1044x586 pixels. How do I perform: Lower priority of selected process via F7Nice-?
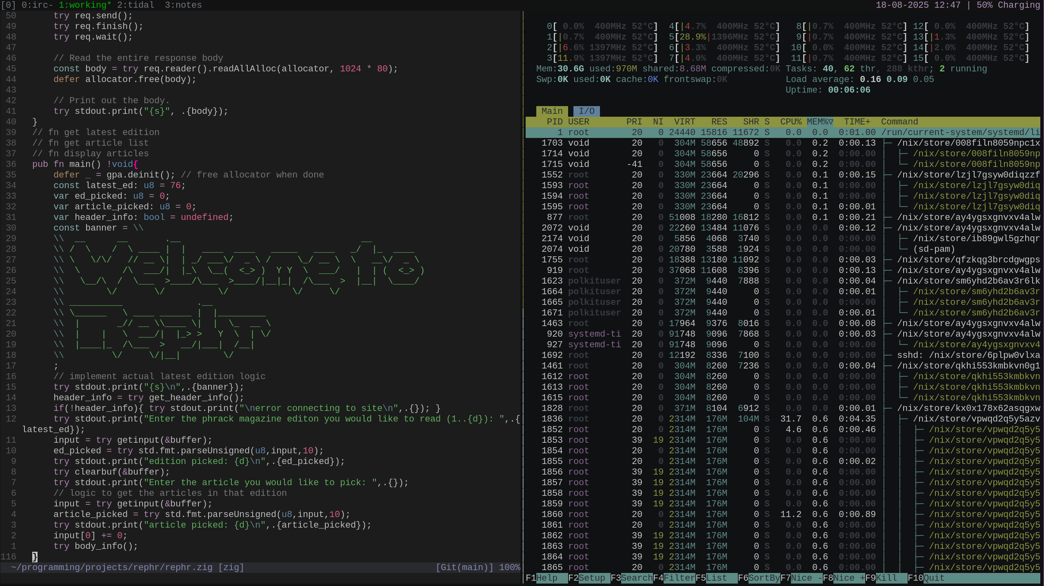801,578
